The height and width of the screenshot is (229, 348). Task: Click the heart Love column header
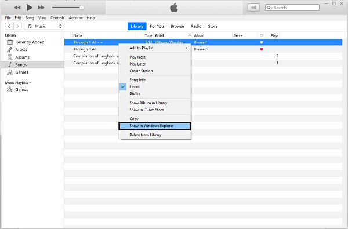tap(262, 35)
